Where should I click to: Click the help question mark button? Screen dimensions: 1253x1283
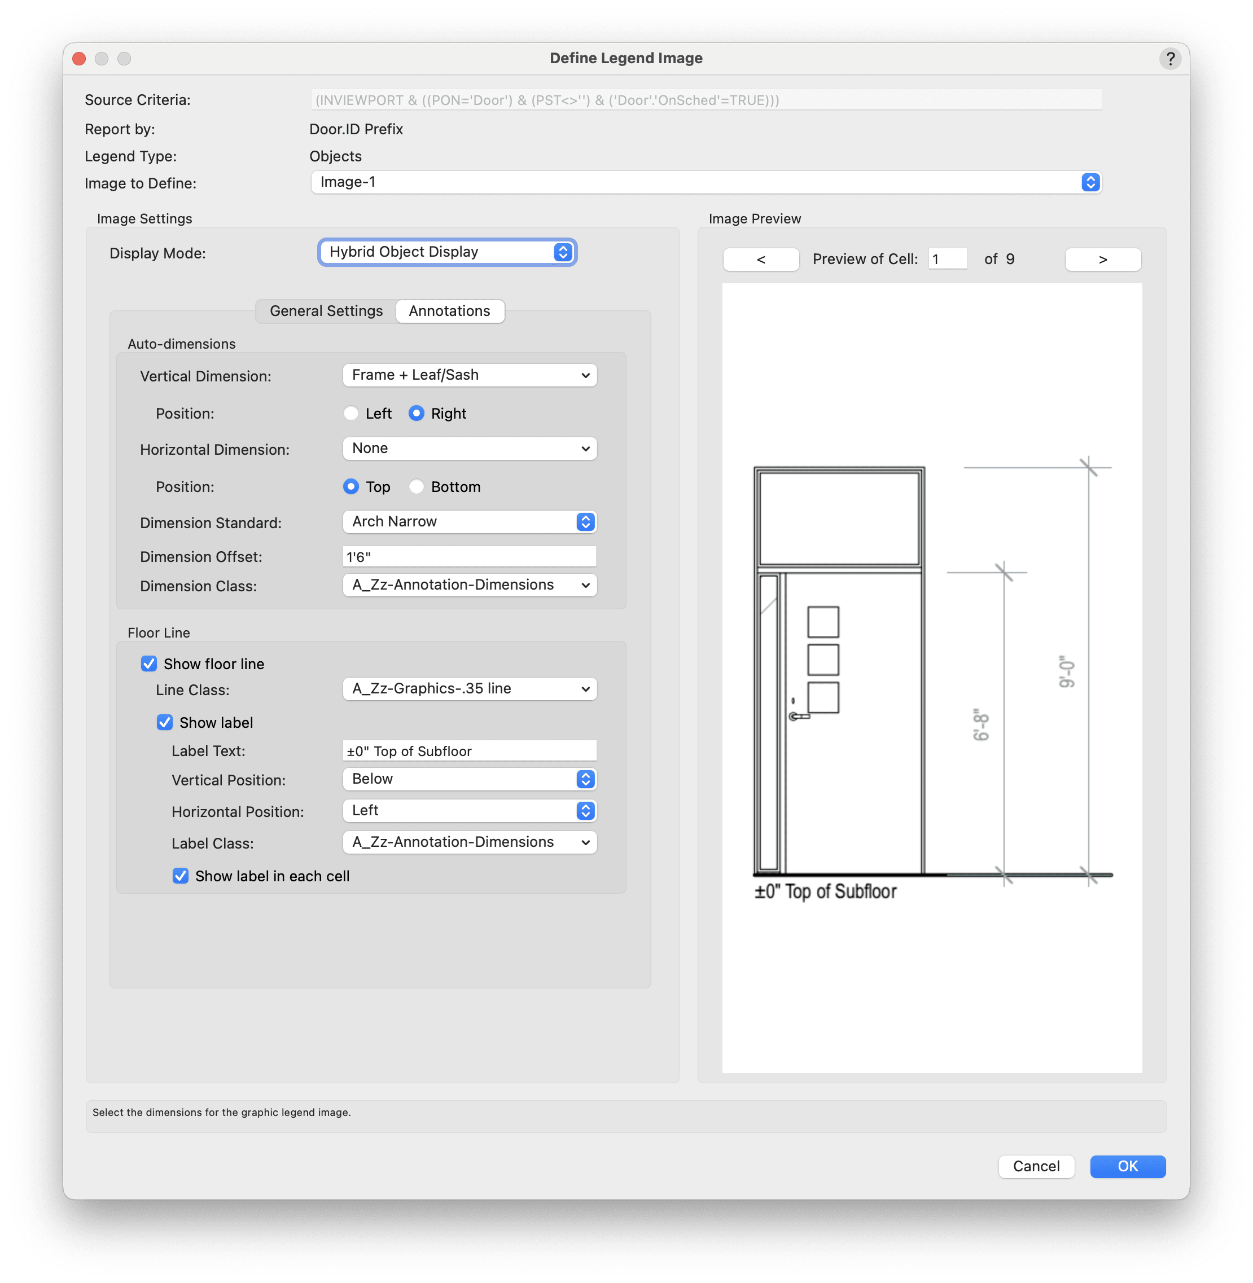pos(1169,59)
